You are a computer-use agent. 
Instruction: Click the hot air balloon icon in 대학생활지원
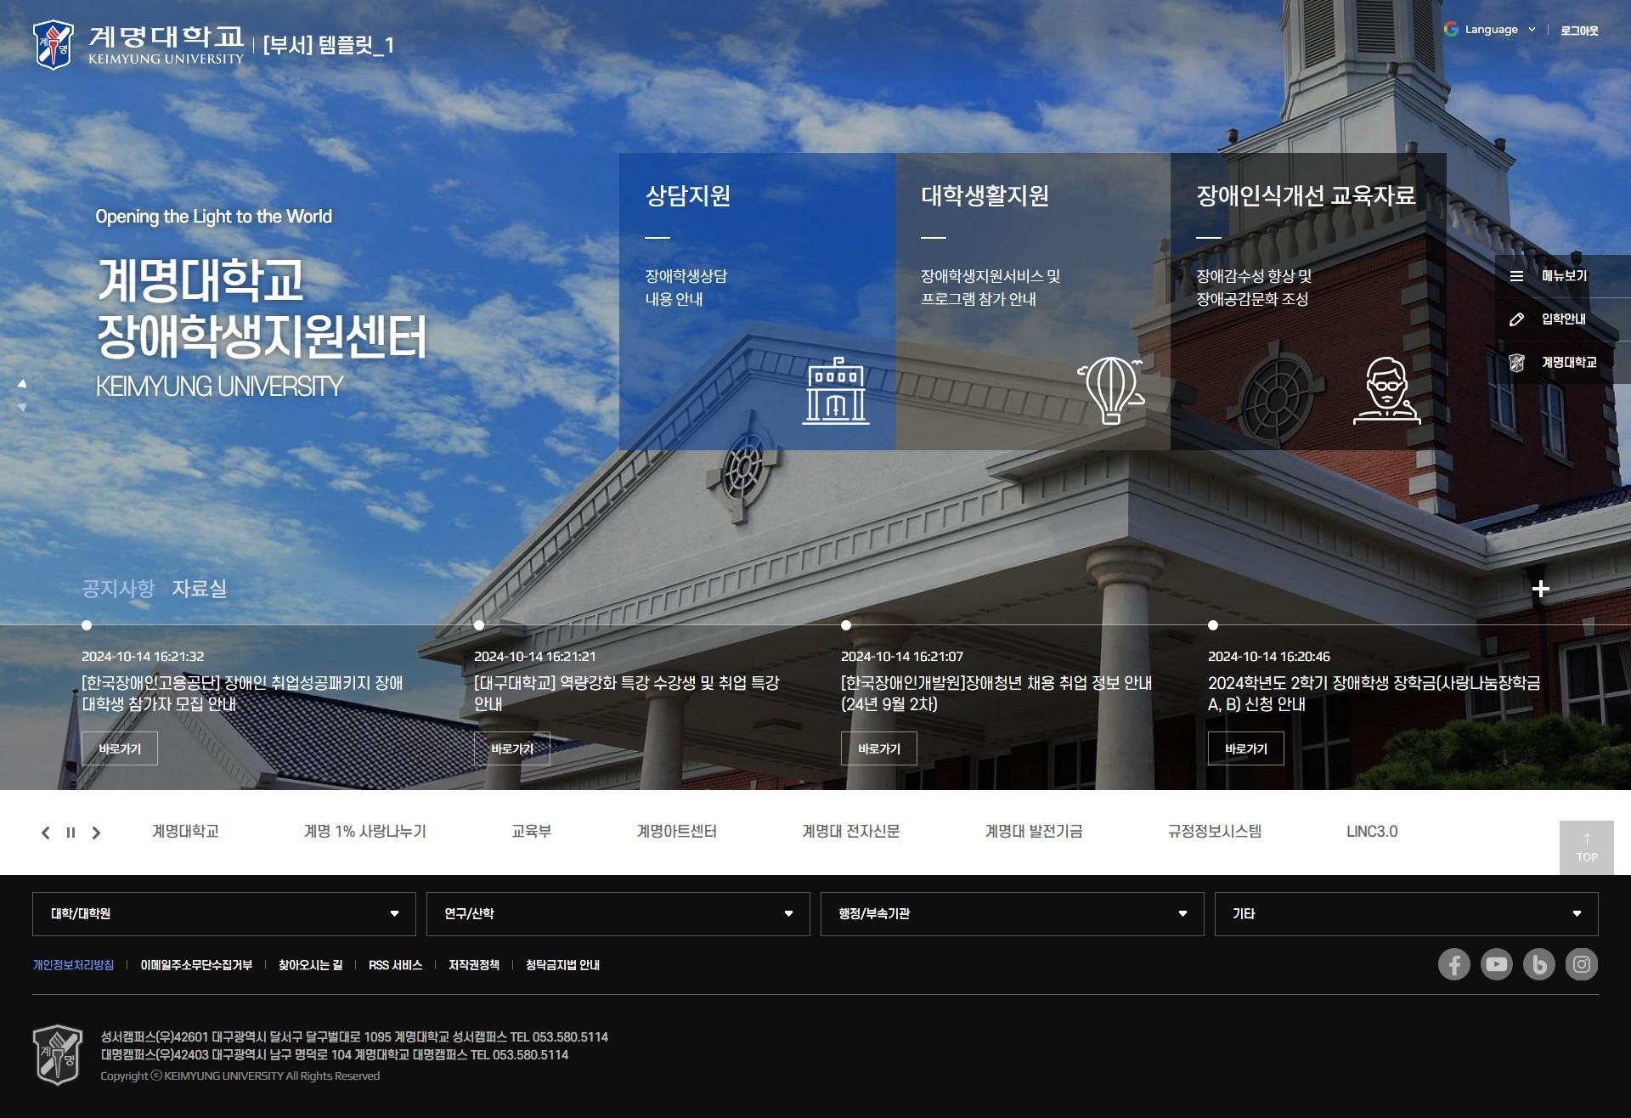tap(1111, 391)
